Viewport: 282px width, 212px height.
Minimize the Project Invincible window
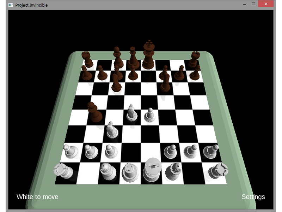coord(244,5)
